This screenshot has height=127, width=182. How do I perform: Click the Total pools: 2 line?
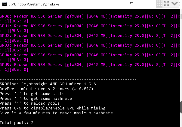pyautogui.click(x=17, y=123)
